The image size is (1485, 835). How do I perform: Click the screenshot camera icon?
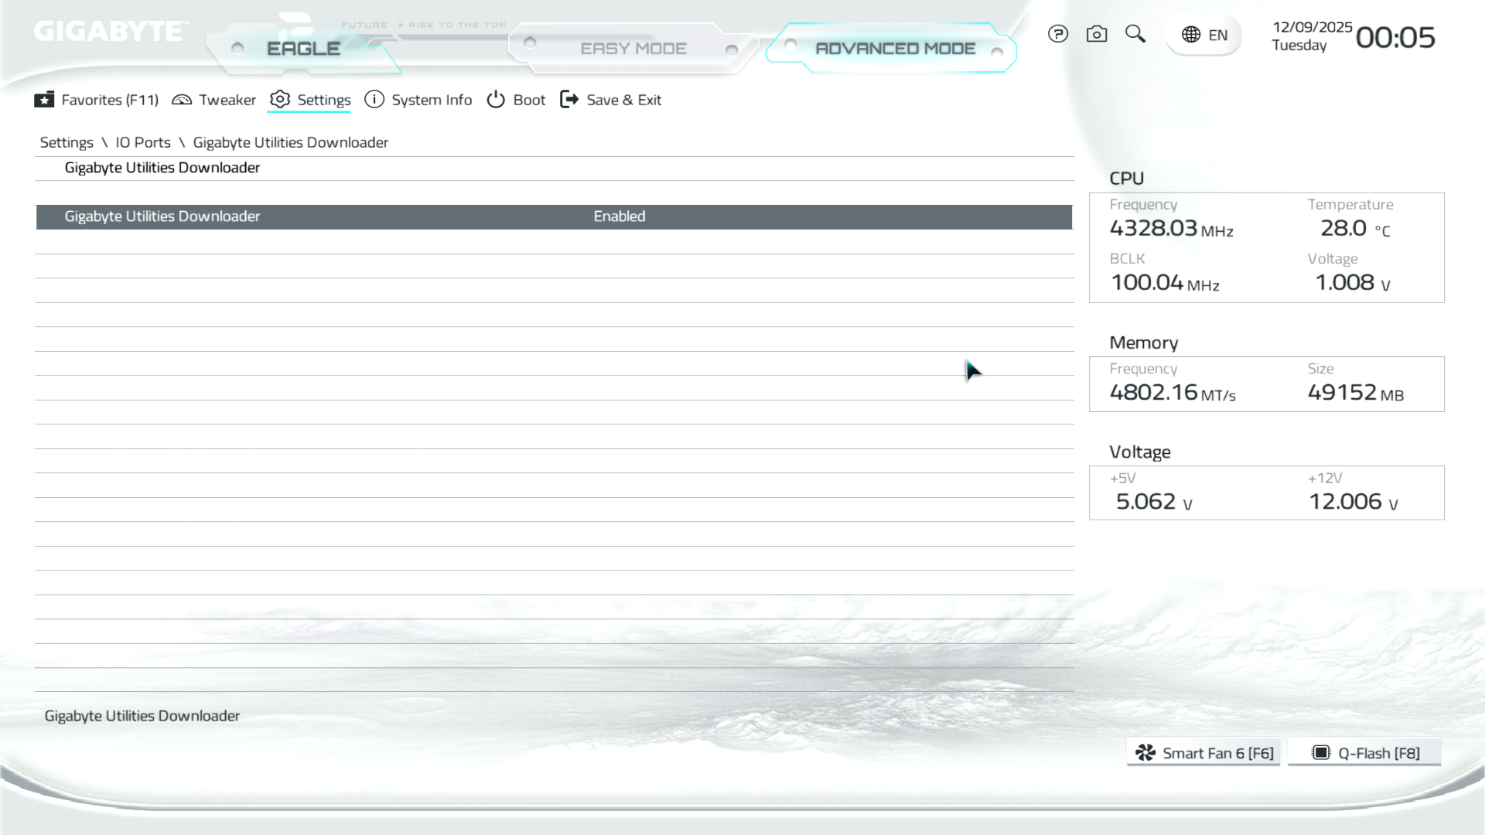1096,34
